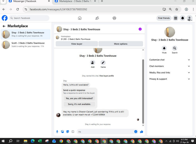Click the browser Forward arrow
The height and width of the screenshot is (144, 196).
tap(11, 9)
